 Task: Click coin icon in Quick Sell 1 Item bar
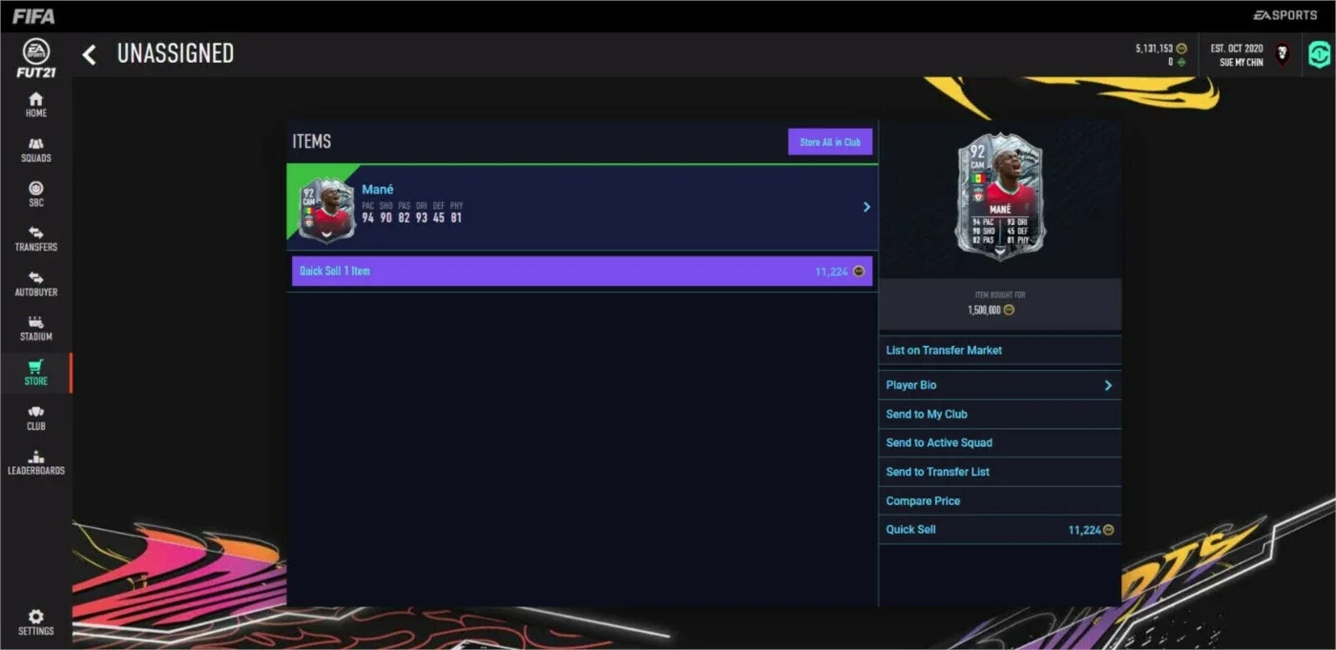pyautogui.click(x=859, y=272)
